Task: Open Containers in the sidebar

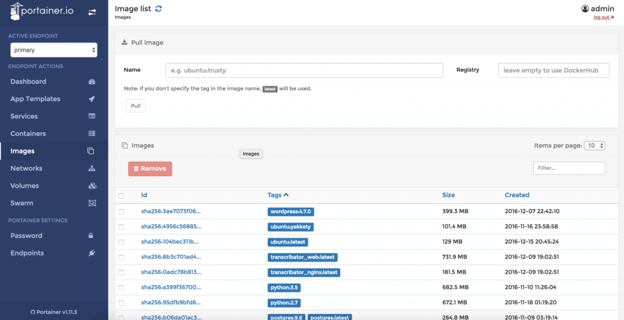Action: [x=28, y=133]
